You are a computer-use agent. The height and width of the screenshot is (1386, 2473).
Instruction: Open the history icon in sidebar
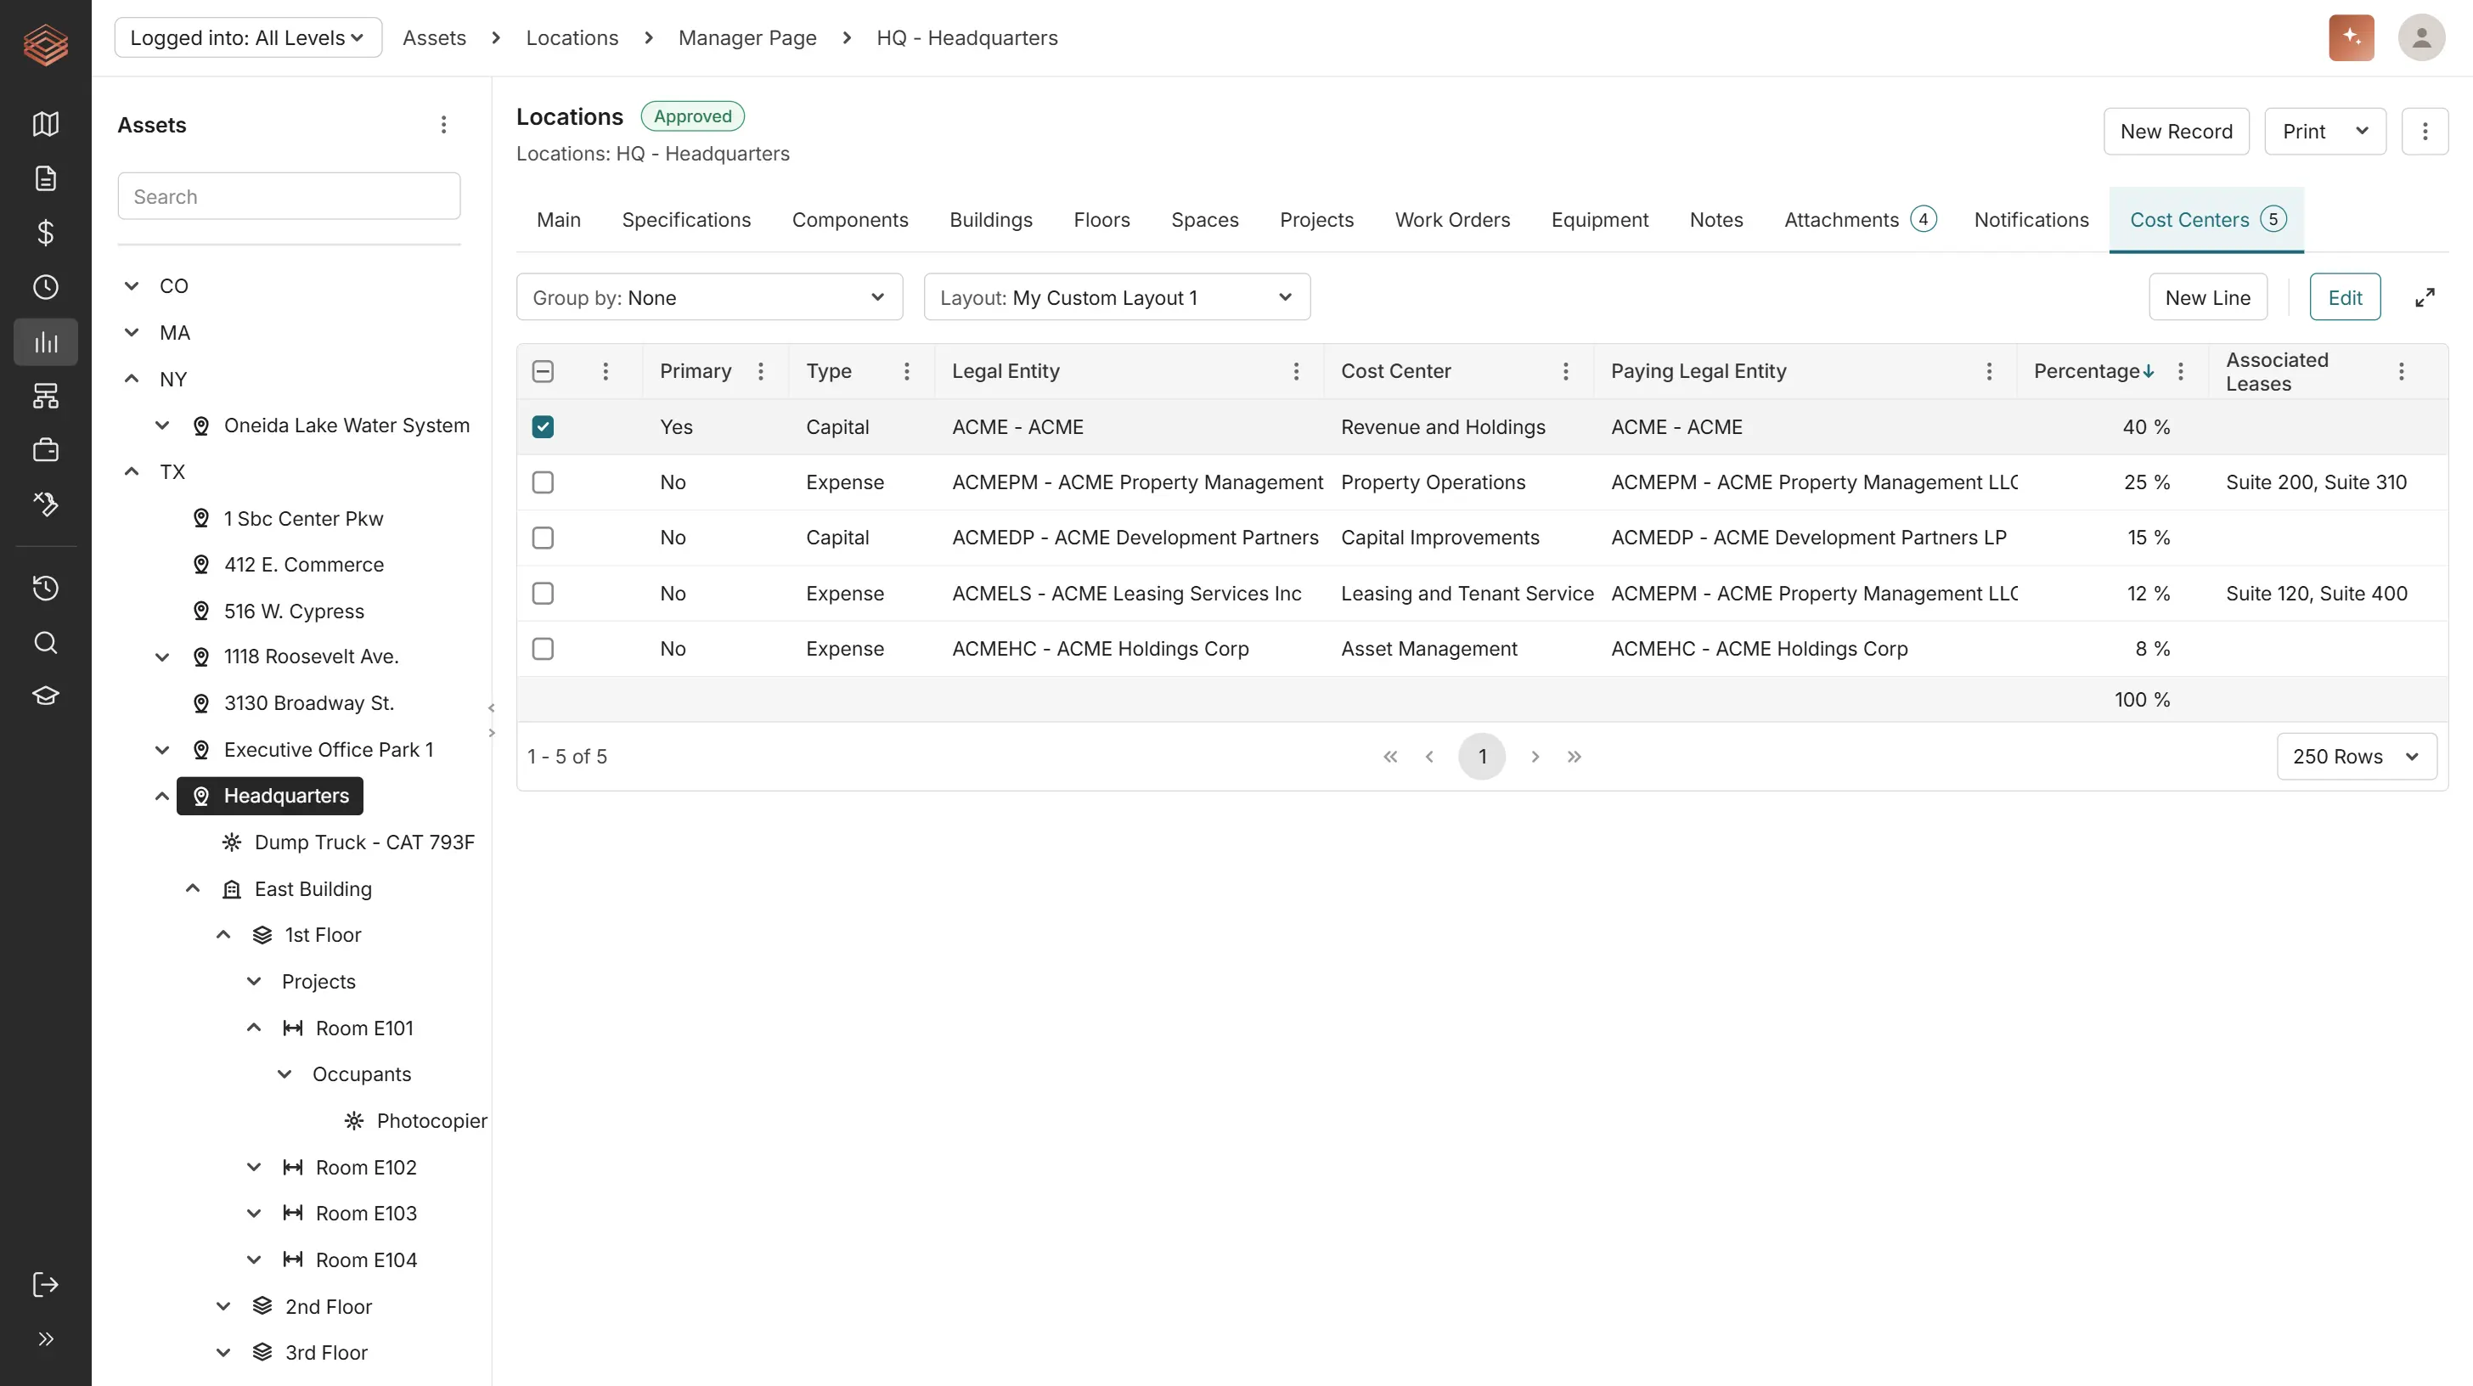coord(45,588)
